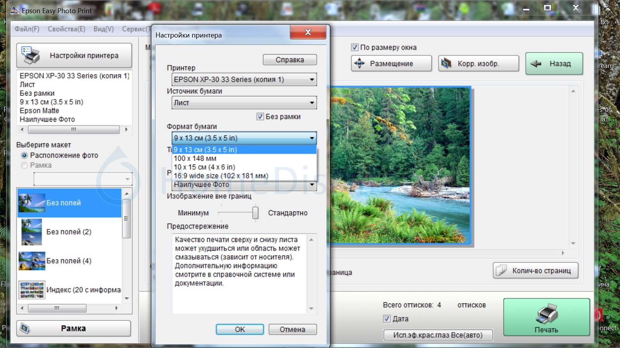Click preview pane scroll up arrow
620x348 pixels.
(x=573, y=91)
